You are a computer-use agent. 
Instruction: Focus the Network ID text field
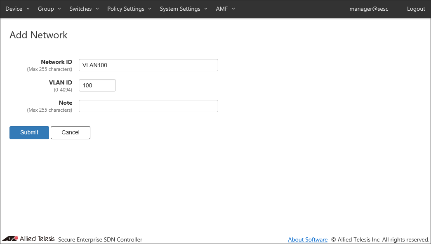[148, 65]
